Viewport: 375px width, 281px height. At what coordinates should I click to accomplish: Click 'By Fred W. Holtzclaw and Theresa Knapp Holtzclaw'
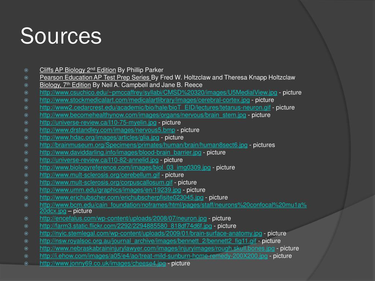(223, 78)
